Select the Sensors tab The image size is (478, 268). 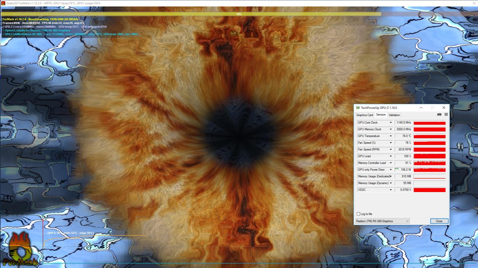pos(381,115)
